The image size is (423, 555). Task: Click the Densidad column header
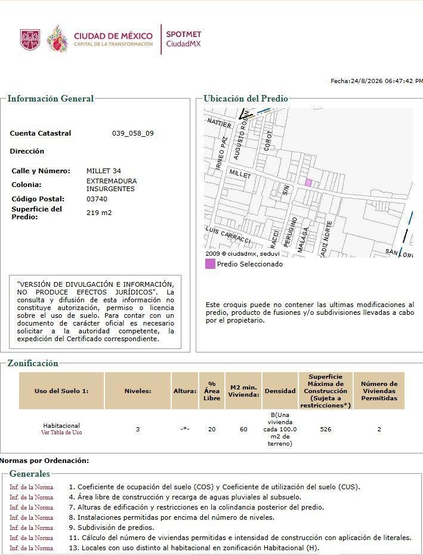[x=280, y=391]
